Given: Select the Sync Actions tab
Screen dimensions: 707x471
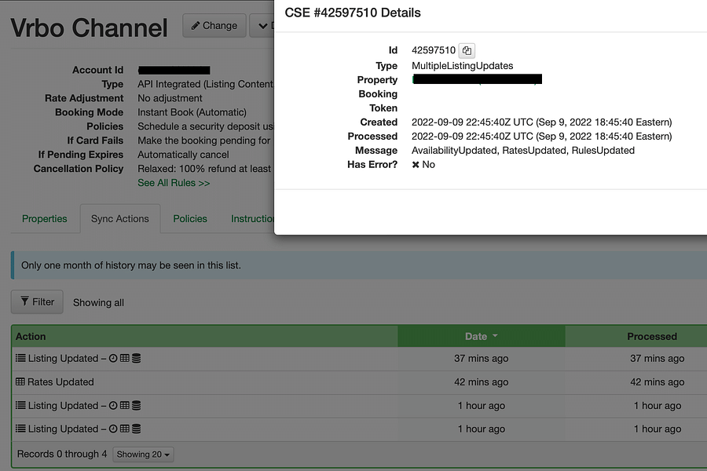Looking at the screenshot, I should click(119, 219).
